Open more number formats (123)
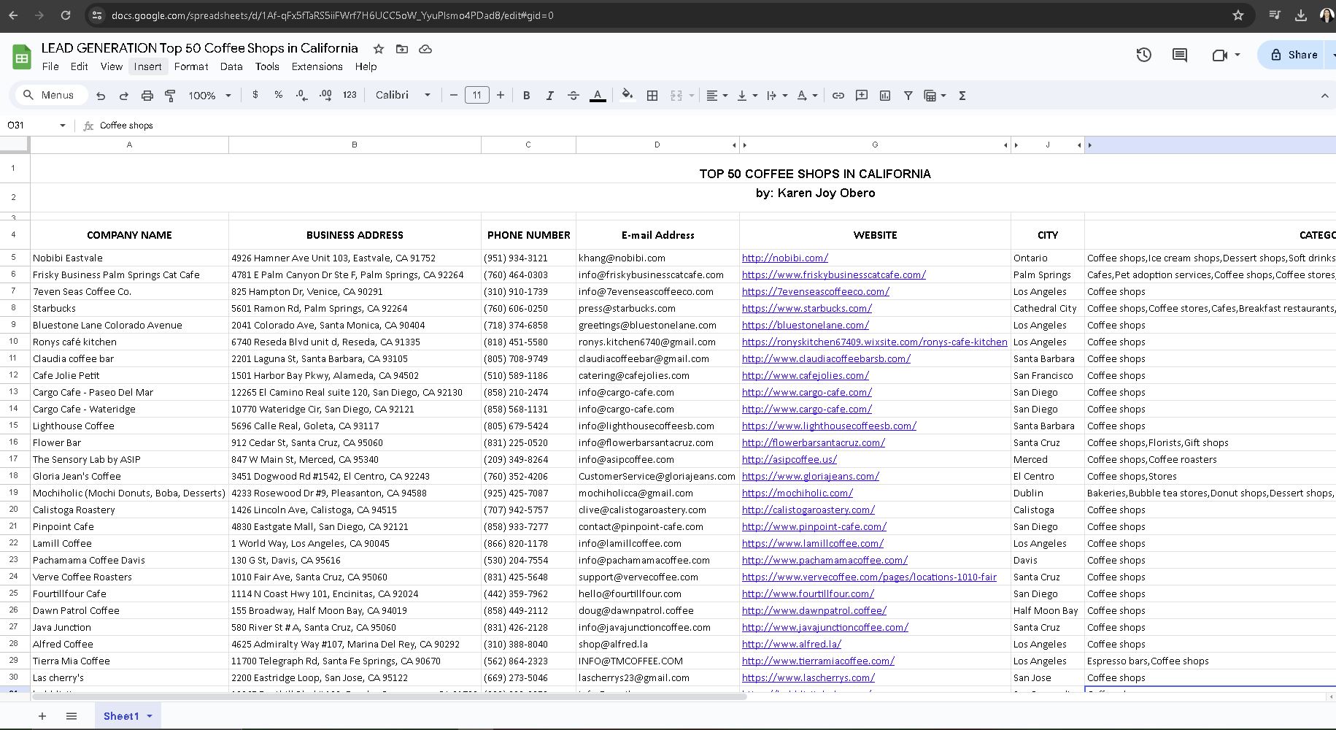The height and width of the screenshot is (730, 1336). coord(350,95)
